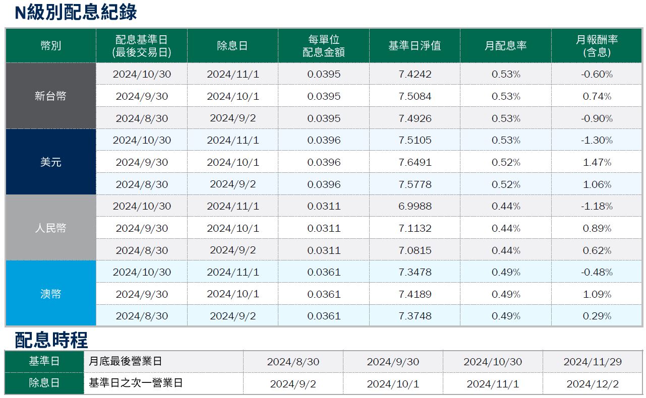The width and height of the screenshot is (646, 398).
Task: Click the light blue 澳幣 currency cell
Action: 50,294
